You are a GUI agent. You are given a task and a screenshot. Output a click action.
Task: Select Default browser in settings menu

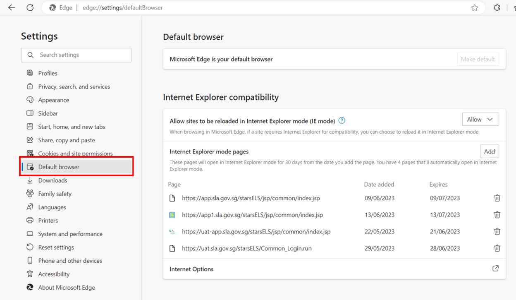pyautogui.click(x=76, y=167)
